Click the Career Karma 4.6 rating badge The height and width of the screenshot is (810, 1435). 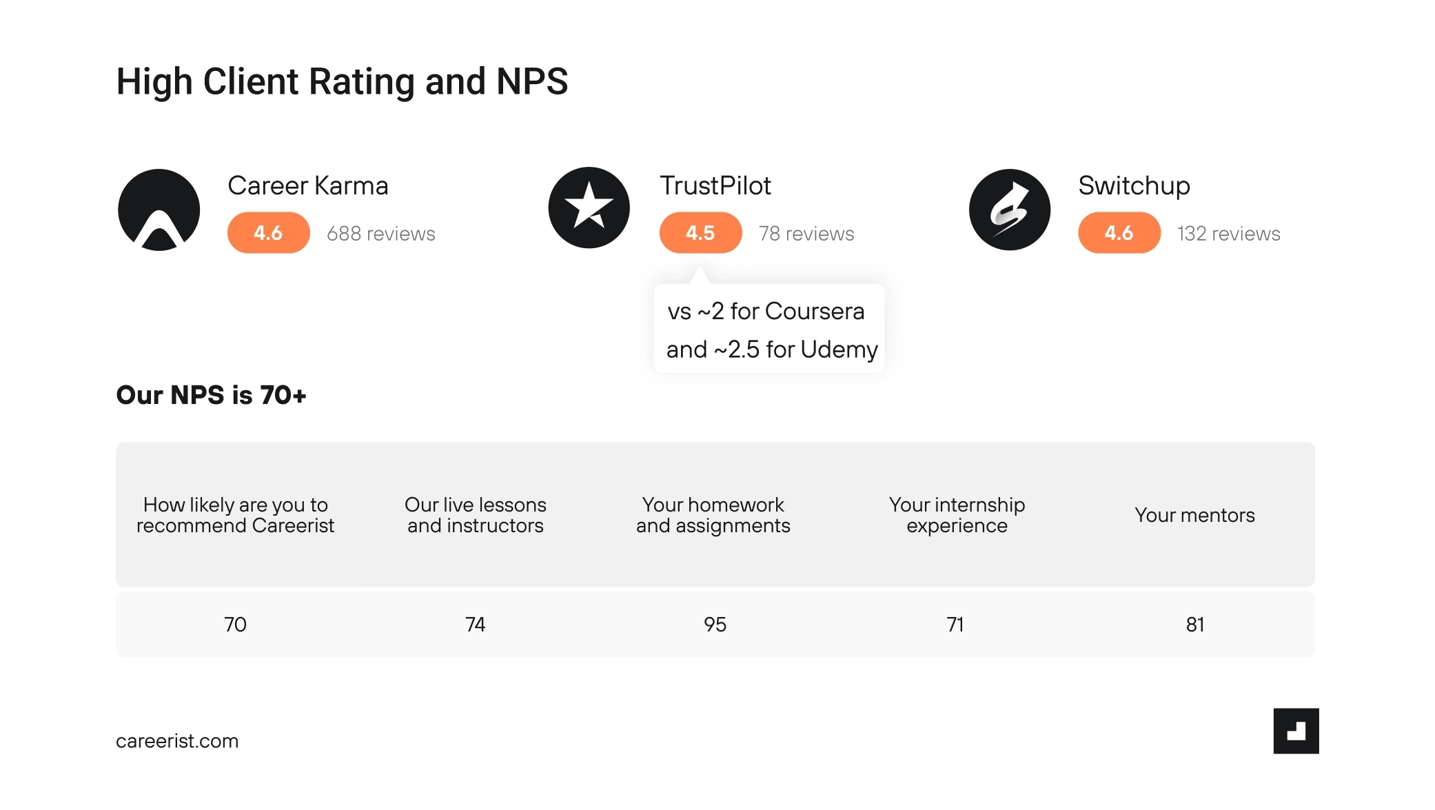[x=268, y=233]
